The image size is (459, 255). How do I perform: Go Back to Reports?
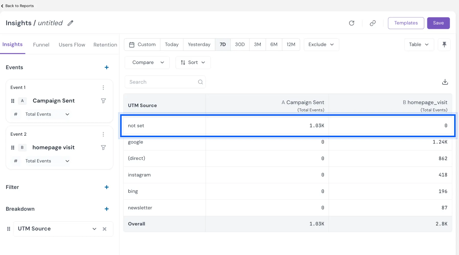click(x=17, y=6)
